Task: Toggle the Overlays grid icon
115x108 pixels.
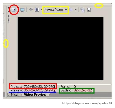Action: coord(71,10)
